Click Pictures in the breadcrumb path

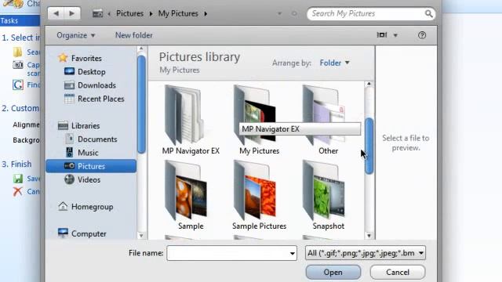click(x=129, y=14)
